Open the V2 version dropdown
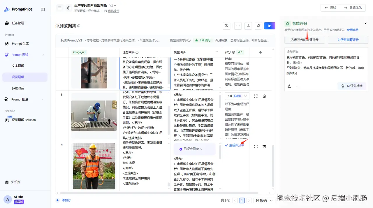This screenshot has width=373, height=208. pyautogui.click(x=113, y=6)
